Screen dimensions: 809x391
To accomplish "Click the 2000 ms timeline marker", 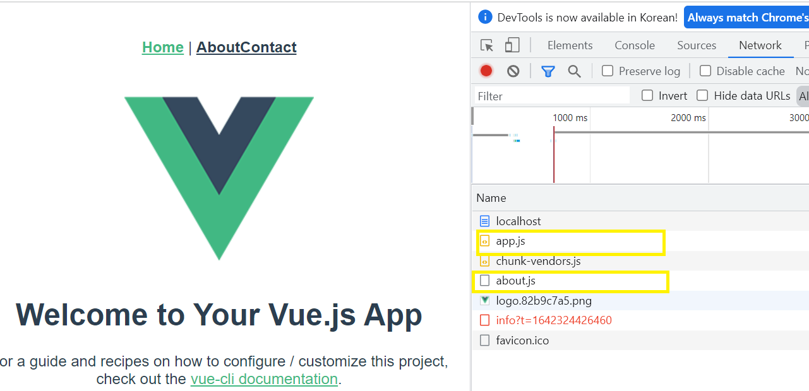I will click(688, 118).
